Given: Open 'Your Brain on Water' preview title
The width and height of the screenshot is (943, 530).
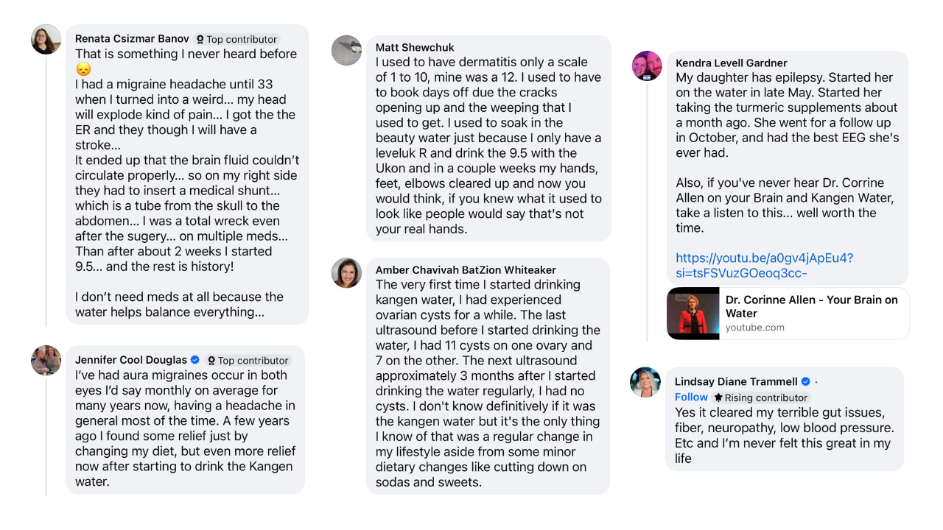Looking at the screenshot, I should coord(812,306).
